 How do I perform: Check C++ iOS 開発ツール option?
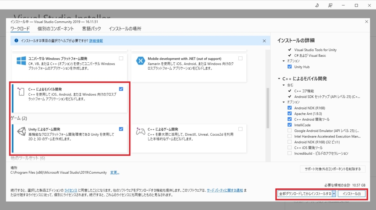pyautogui.click(x=290, y=147)
